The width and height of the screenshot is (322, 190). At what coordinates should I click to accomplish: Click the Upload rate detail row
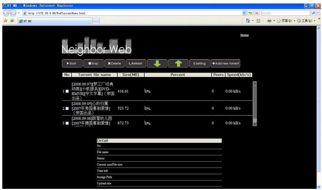(159, 183)
